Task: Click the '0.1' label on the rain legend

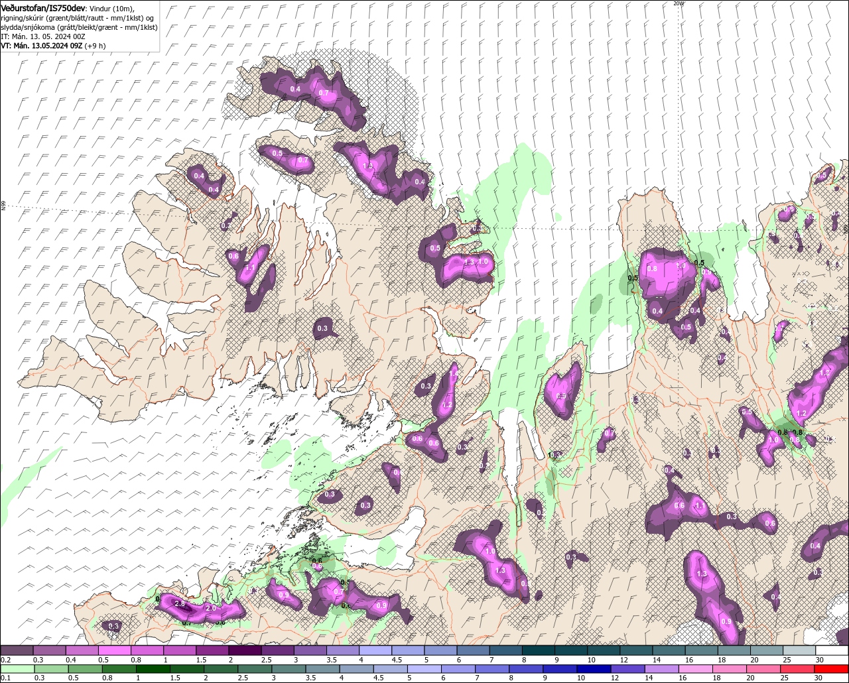Action: (5, 677)
